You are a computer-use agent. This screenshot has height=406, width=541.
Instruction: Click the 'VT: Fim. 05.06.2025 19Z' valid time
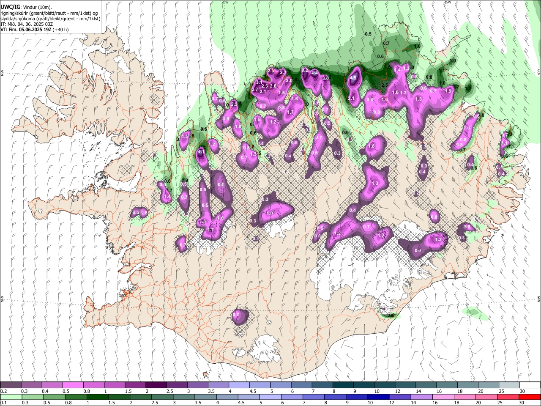click(26, 30)
